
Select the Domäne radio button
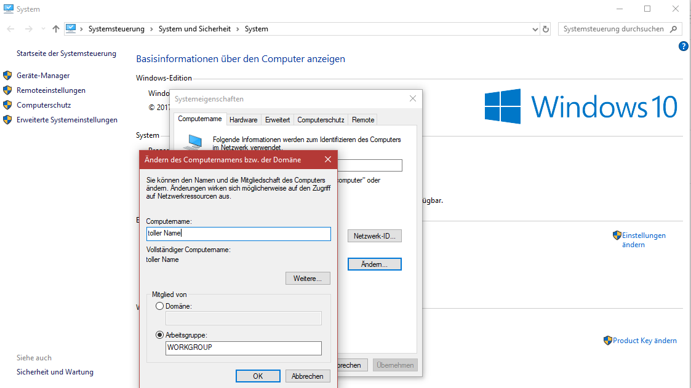pyautogui.click(x=159, y=306)
